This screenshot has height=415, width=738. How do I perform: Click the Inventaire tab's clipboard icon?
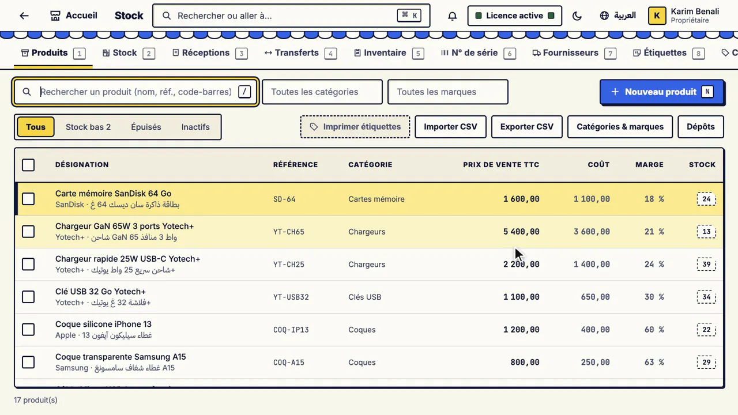point(357,53)
